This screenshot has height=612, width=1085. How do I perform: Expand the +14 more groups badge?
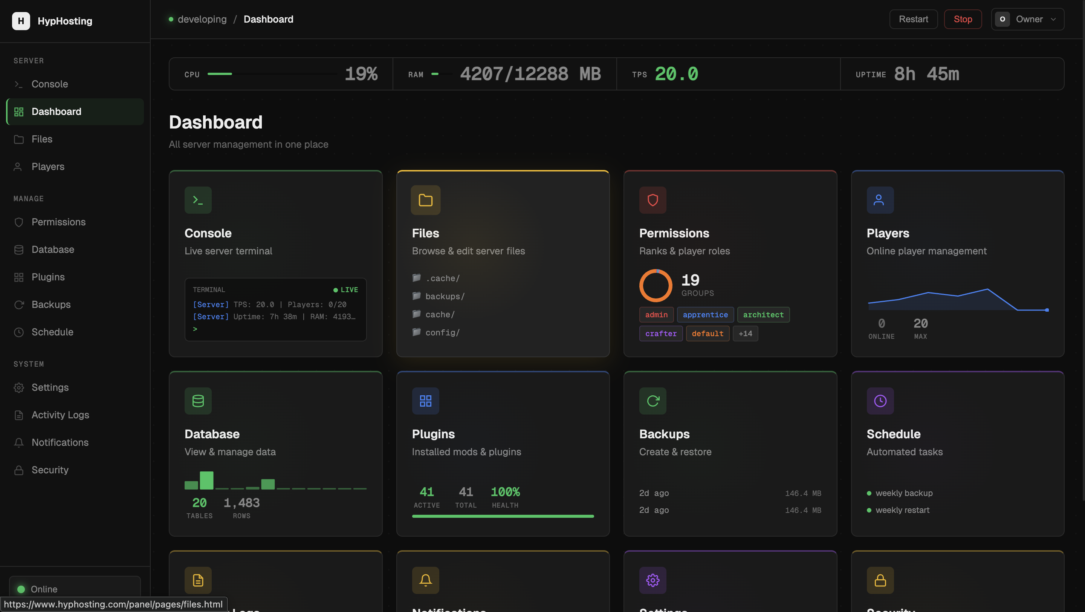745,334
